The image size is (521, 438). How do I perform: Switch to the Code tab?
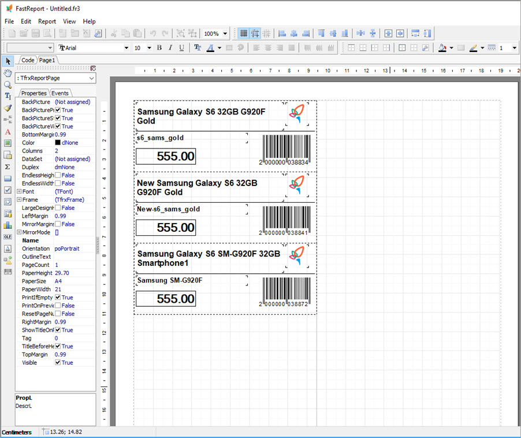pos(28,60)
